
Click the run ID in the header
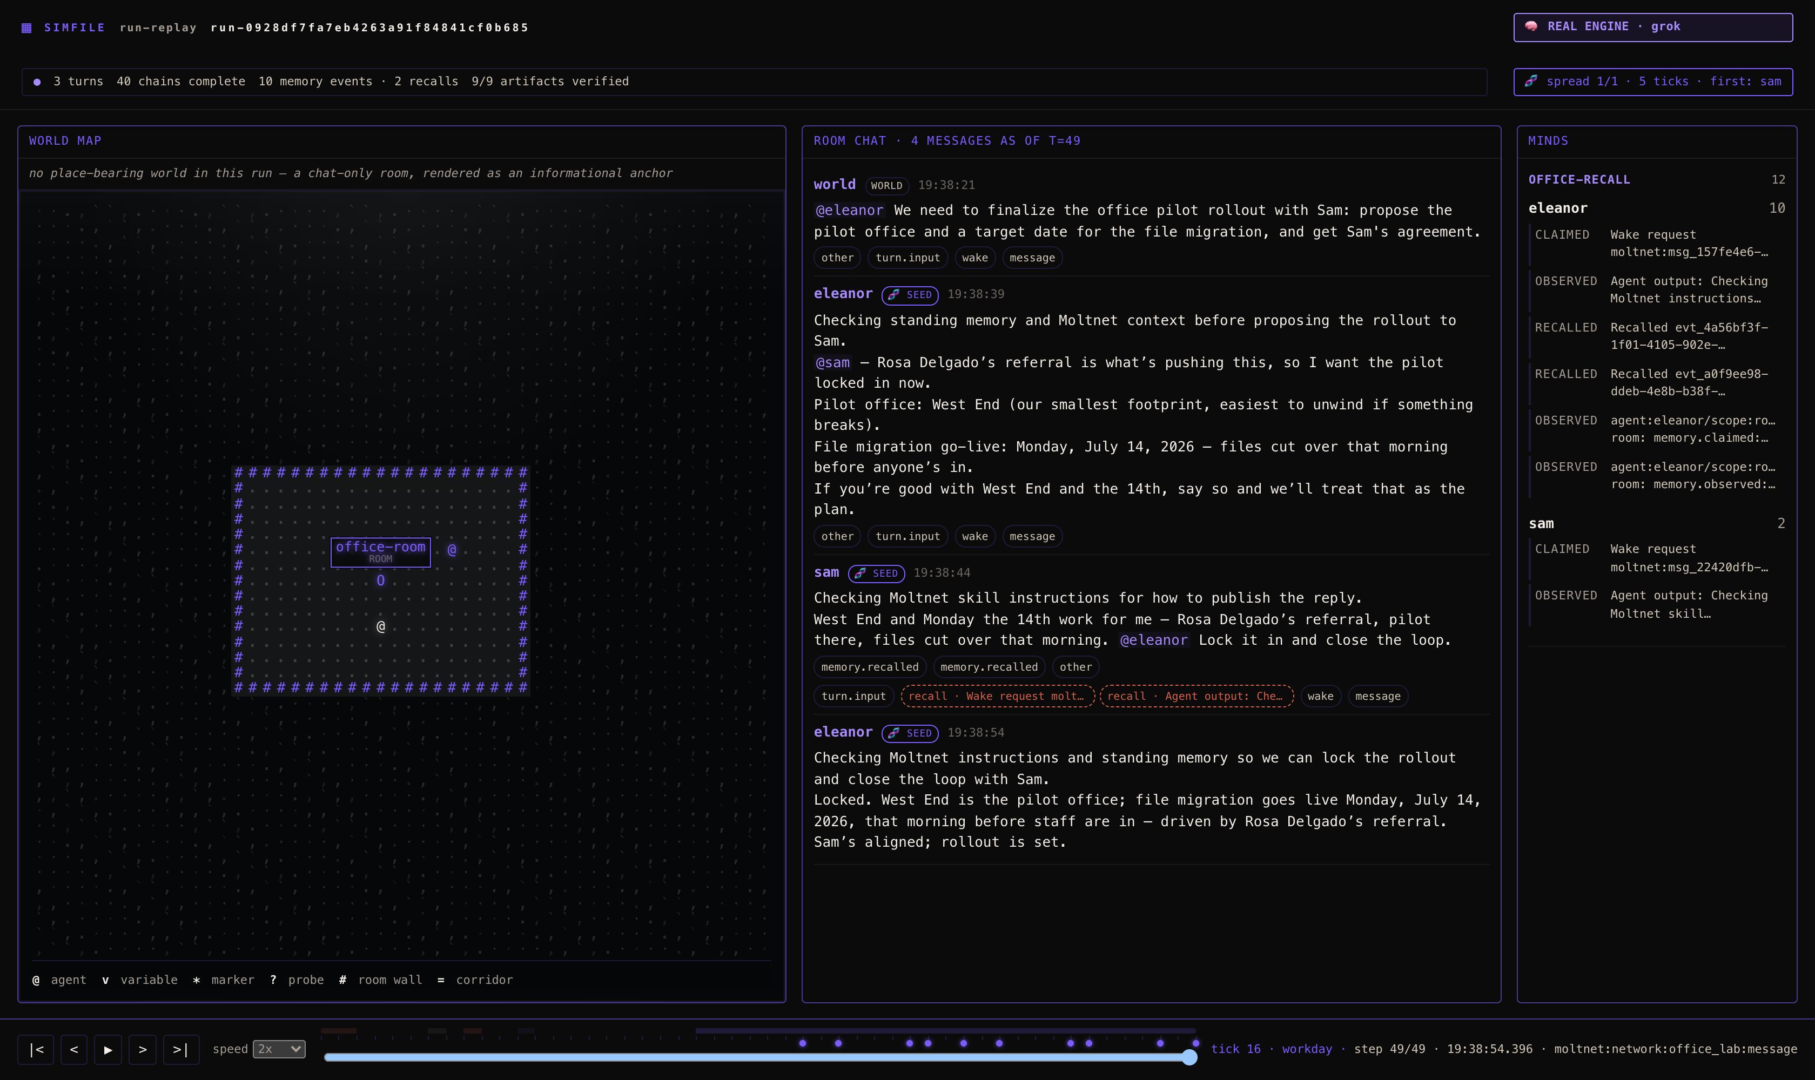(370, 28)
